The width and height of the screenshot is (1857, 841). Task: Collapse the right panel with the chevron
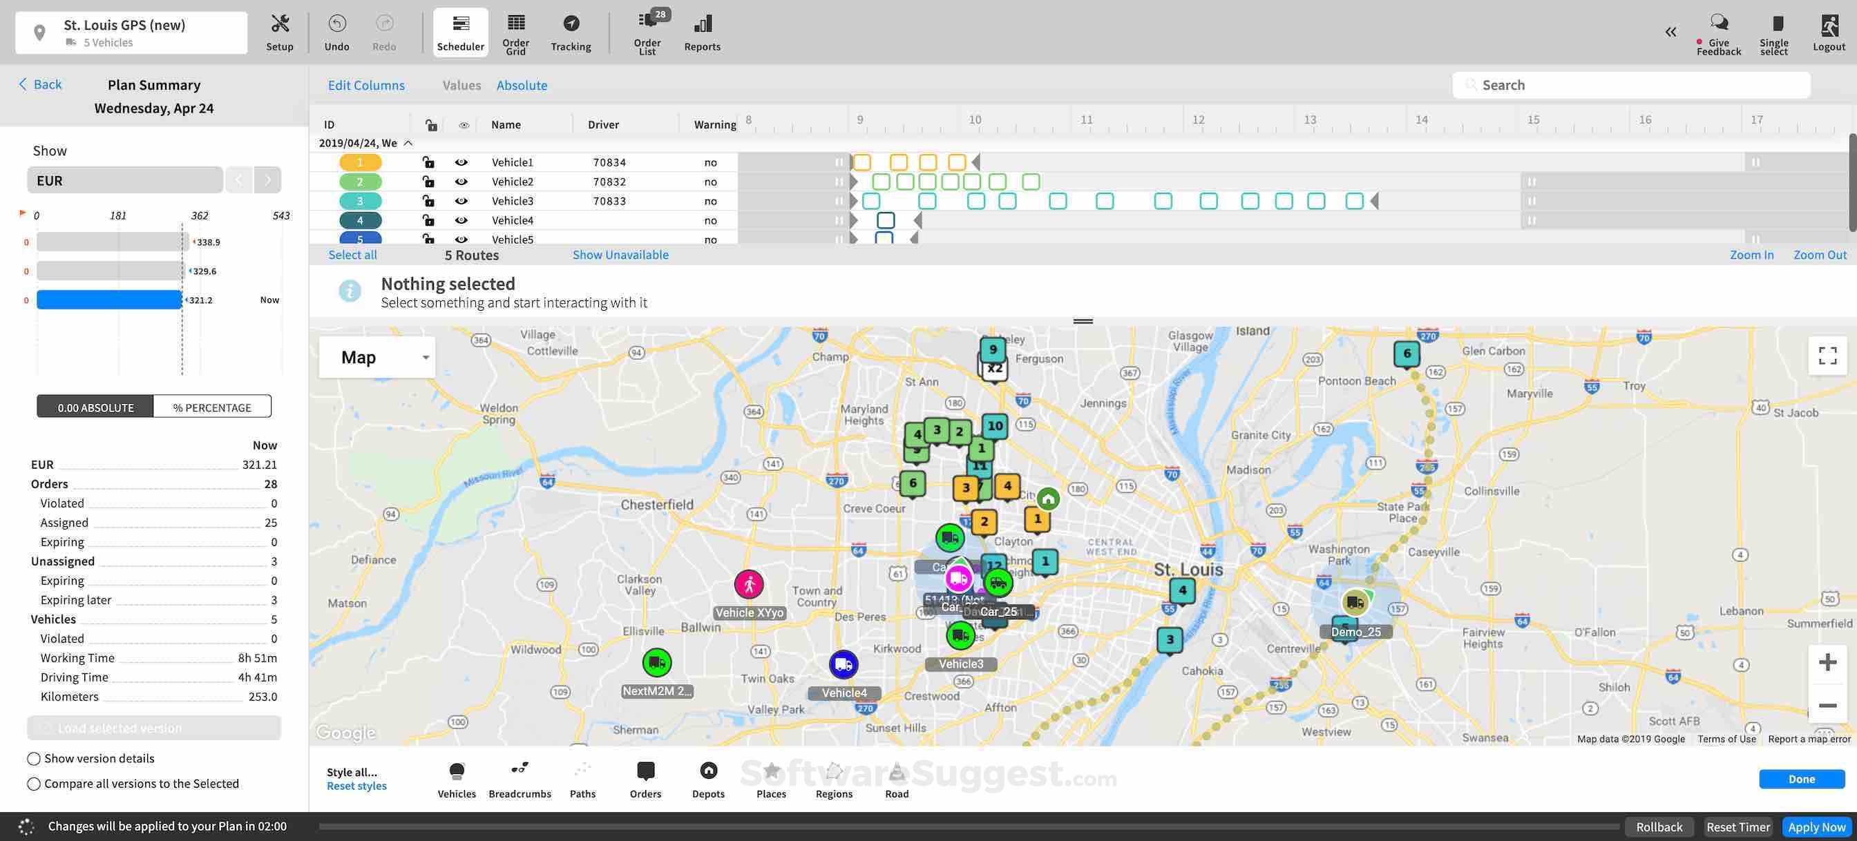click(1670, 32)
